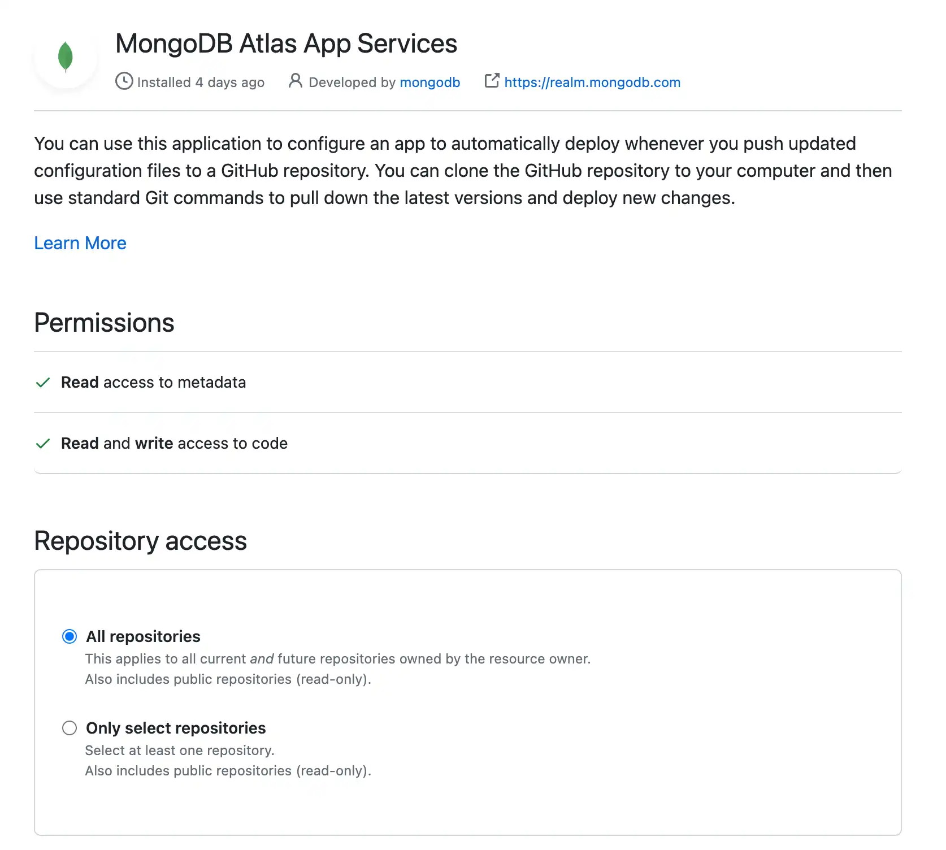Screen dimensions: 946x850
Task: Choose Only select repositories option
Action: pyautogui.click(x=69, y=728)
